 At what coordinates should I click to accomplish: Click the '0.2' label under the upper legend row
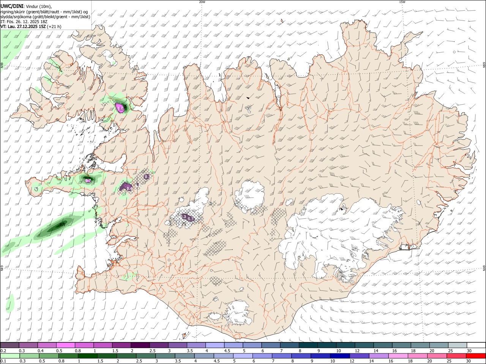point(3,351)
